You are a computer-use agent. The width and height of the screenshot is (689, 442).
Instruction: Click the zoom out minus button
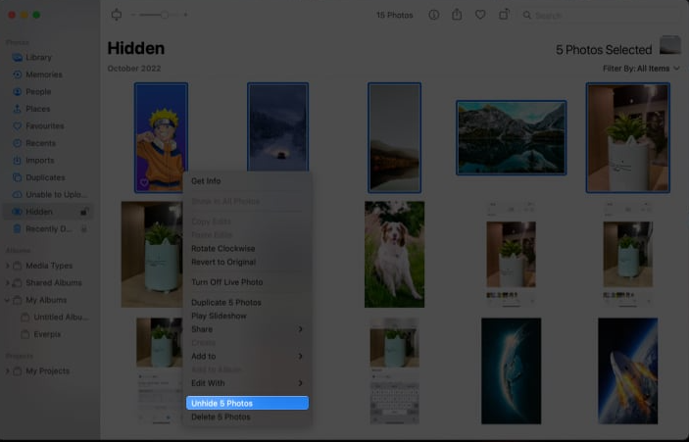pos(133,15)
